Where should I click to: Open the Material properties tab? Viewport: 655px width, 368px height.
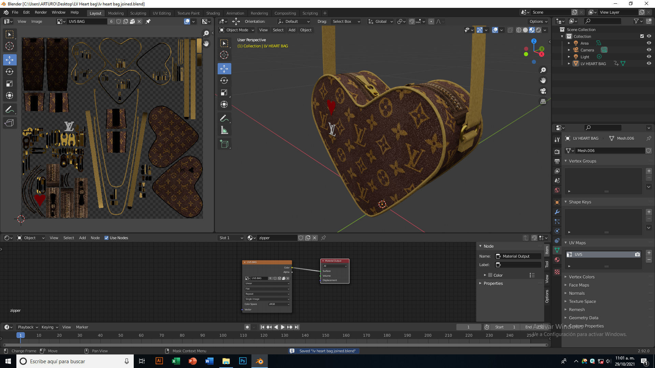pyautogui.click(x=557, y=260)
